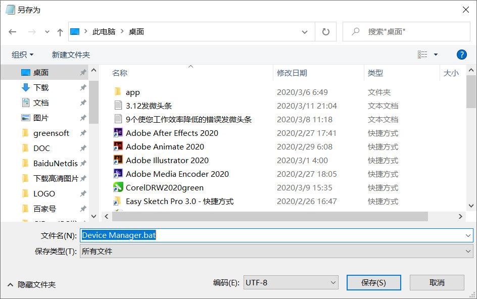This screenshot has height=299, width=477.
Task: Click 此电脑 in the address breadcrumb
Action: coord(104,32)
